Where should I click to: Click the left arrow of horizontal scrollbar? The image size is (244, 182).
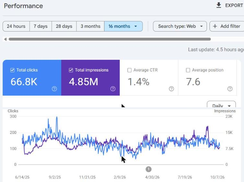point(5,39)
